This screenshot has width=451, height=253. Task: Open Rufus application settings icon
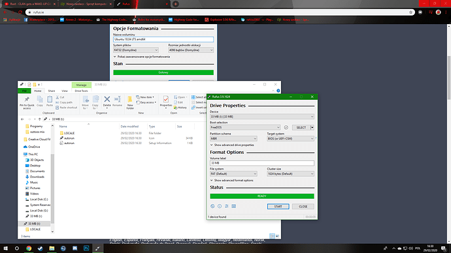coord(227,206)
